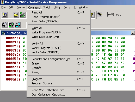Viewport: 135px width, 102px height.
Task: Select Verify Program (FLASH)
Action: click(59, 48)
